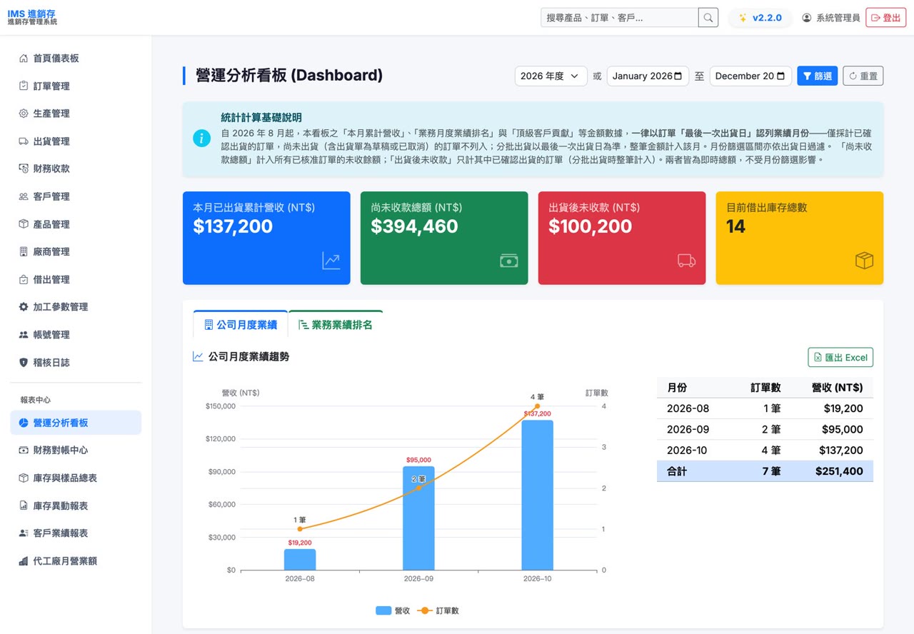The height and width of the screenshot is (634, 914).
Task: Click the IMS 進銷存 logo title
Action: (x=31, y=13)
